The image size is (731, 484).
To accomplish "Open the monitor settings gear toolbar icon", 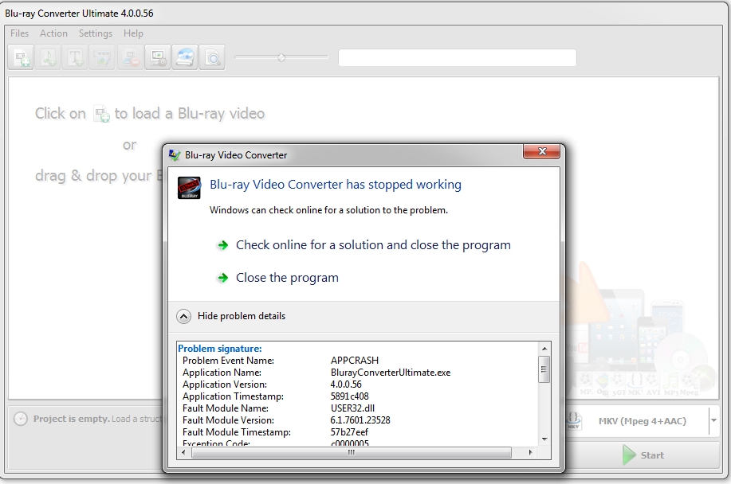I will click(x=158, y=57).
